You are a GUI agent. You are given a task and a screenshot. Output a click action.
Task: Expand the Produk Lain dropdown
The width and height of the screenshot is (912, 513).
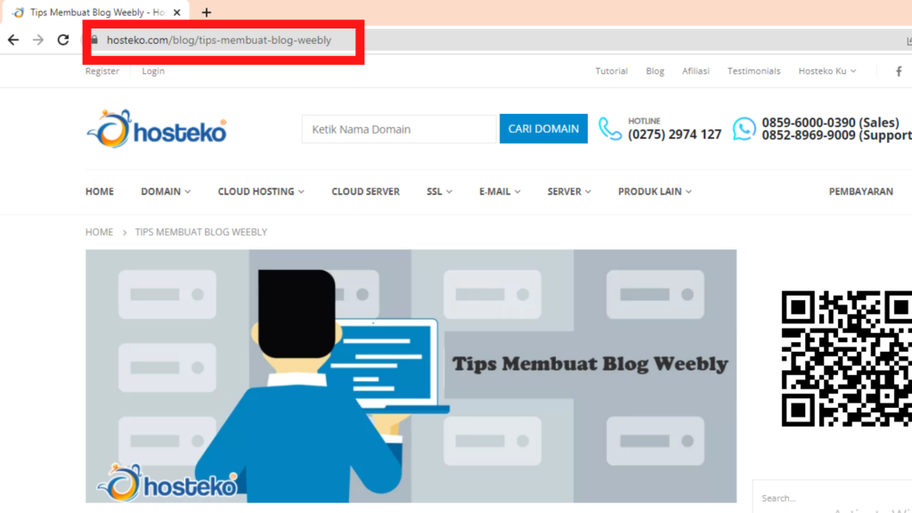click(x=655, y=191)
